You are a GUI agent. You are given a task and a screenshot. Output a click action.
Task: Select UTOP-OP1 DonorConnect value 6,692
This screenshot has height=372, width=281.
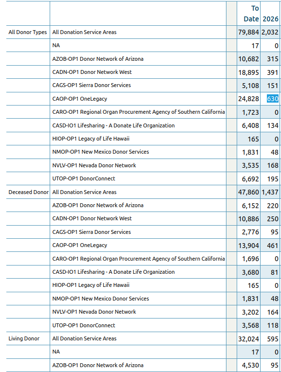point(250,179)
